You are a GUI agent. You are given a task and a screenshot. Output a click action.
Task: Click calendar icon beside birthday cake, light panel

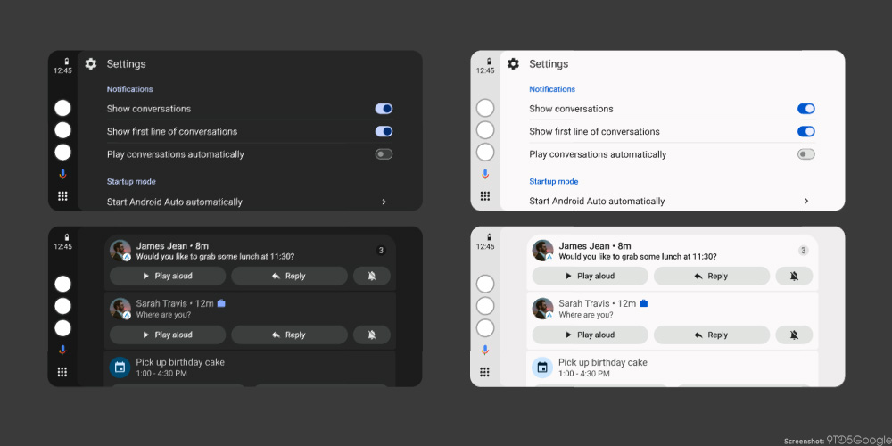[x=542, y=368]
